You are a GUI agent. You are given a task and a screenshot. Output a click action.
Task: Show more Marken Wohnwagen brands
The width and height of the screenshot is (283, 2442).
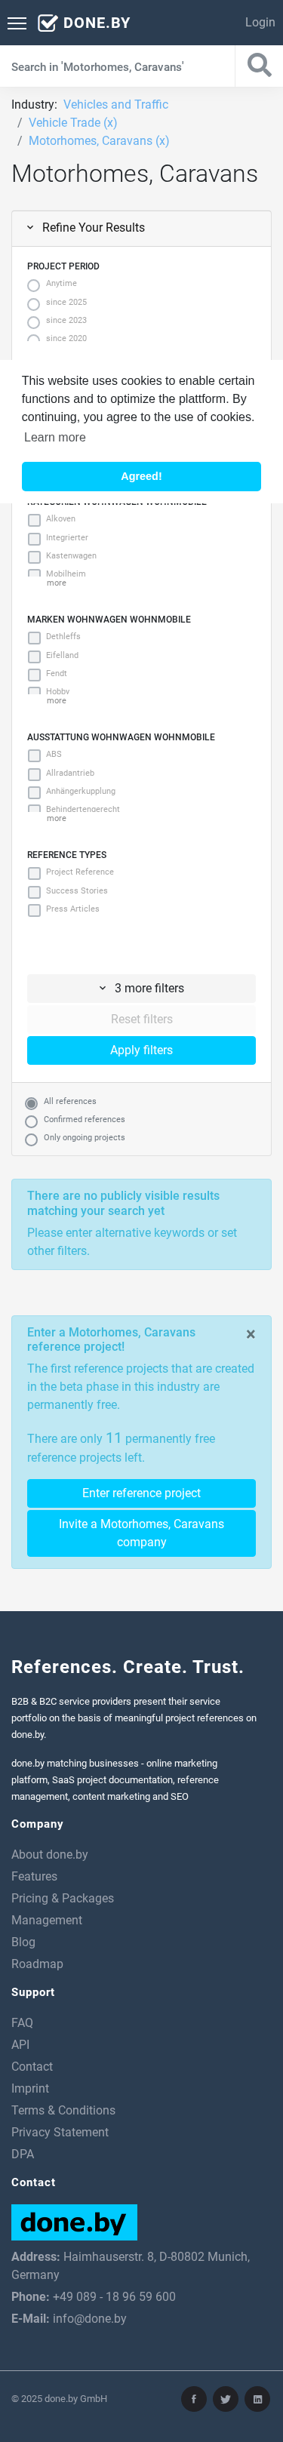point(57,702)
